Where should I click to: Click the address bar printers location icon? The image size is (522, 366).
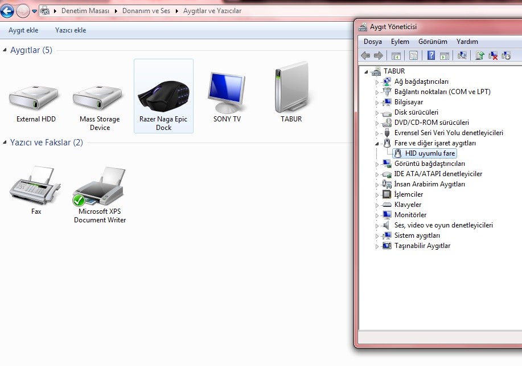click(x=45, y=11)
